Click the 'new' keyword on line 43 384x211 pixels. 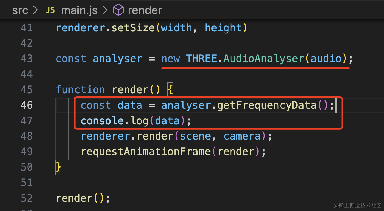click(x=170, y=59)
